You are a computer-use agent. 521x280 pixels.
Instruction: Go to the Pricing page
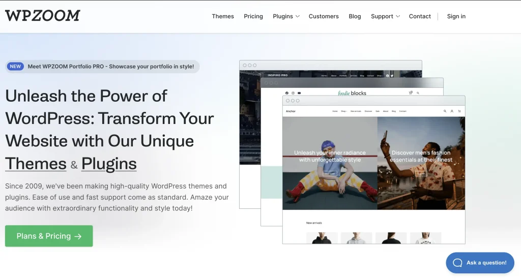(x=253, y=16)
